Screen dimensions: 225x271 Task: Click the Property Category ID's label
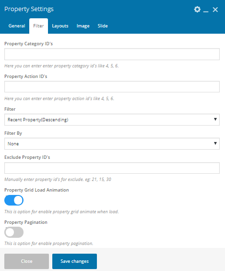[x=29, y=44]
